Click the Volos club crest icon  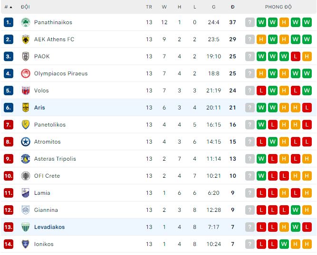[x=26, y=91]
